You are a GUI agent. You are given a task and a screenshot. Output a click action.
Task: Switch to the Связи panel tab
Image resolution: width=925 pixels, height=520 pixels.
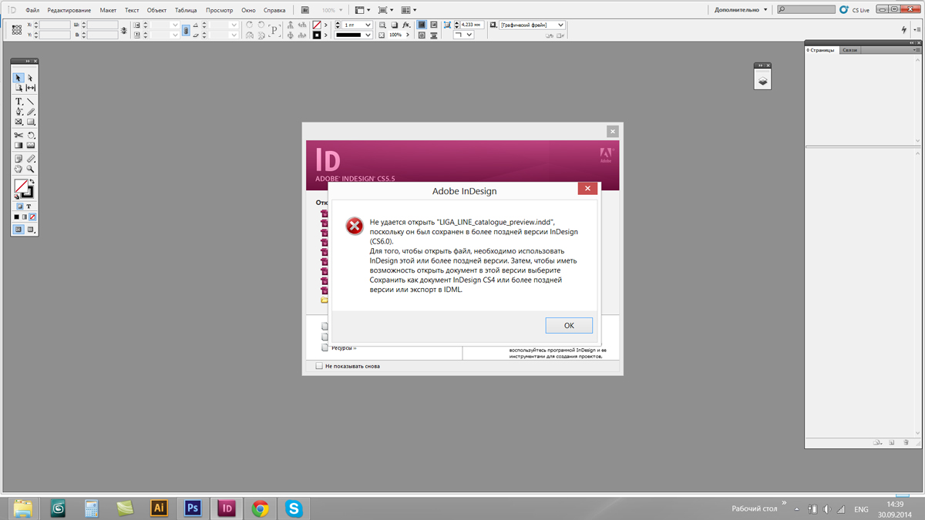coord(849,50)
